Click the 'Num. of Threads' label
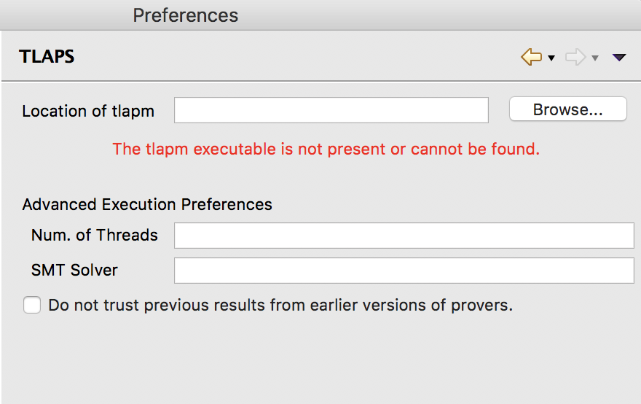Viewport: 641px width, 404px height. (95, 235)
